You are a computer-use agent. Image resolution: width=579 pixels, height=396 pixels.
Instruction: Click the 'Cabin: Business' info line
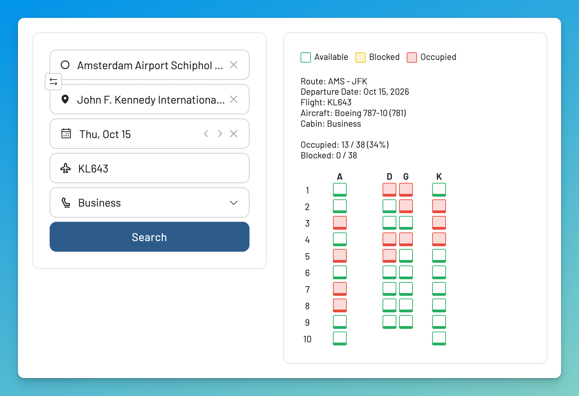coord(331,124)
